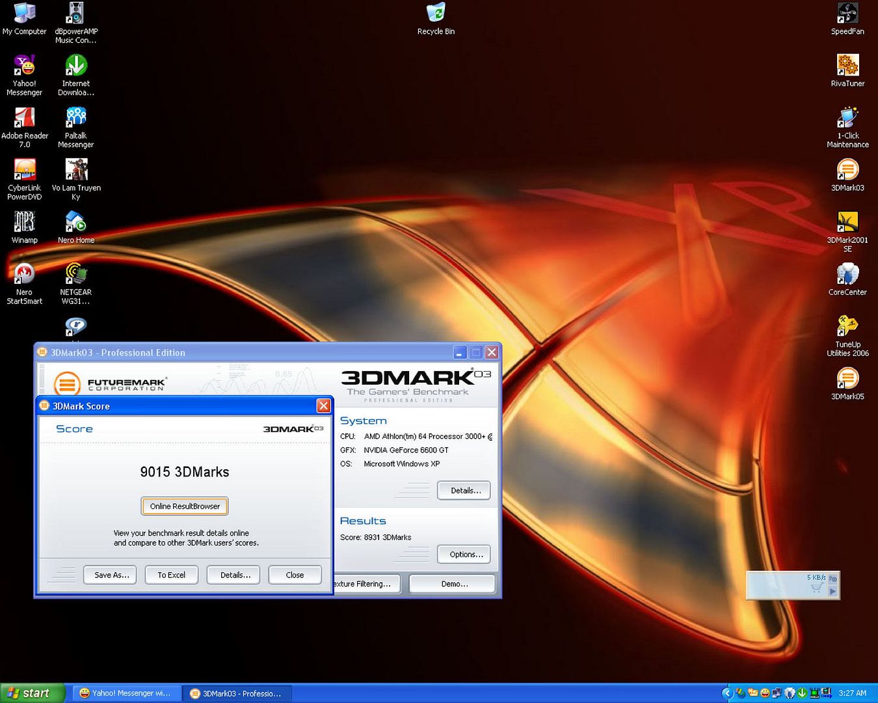
Task: Launch 3DMark2001 SE desktop shortcut
Action: coord(847,231)
